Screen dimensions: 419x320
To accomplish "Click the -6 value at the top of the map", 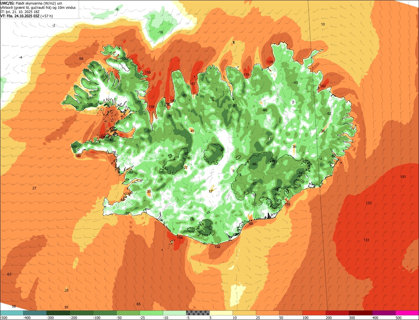I will pyautogui.click(x=117, y=9).
